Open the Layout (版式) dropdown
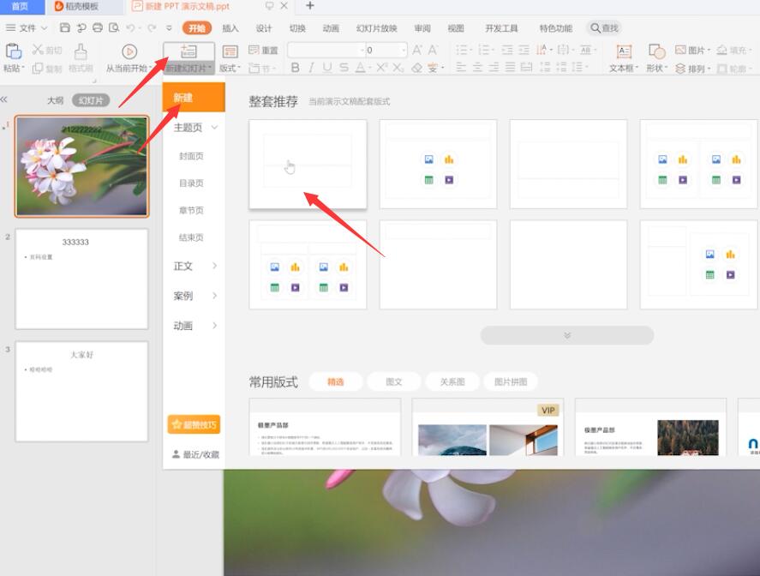Viewport: 760px width, 576px height. point(230,69)
